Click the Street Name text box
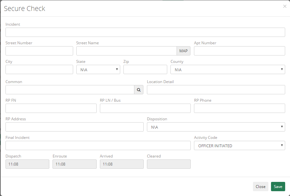290x196 pixels. (127, 51)
